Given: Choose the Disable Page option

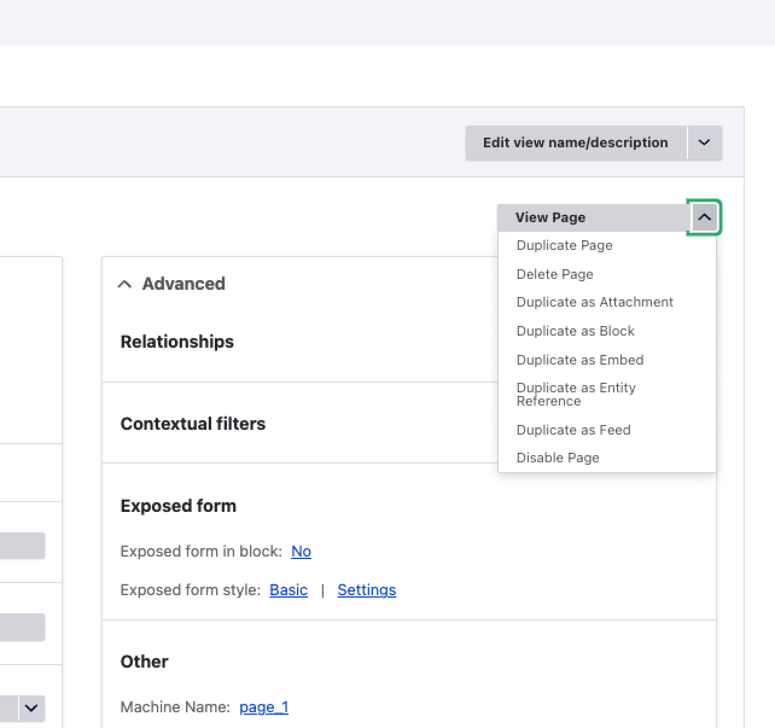Looking at the screenshot, I should pos(558,458).
